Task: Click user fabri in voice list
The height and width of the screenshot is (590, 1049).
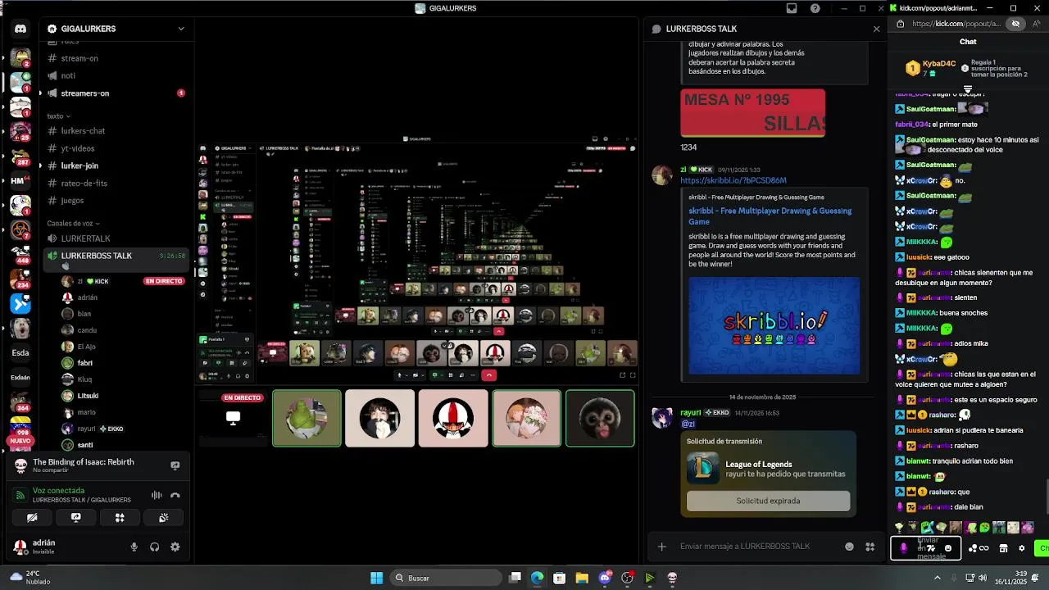Action: (x=84, y=363)
